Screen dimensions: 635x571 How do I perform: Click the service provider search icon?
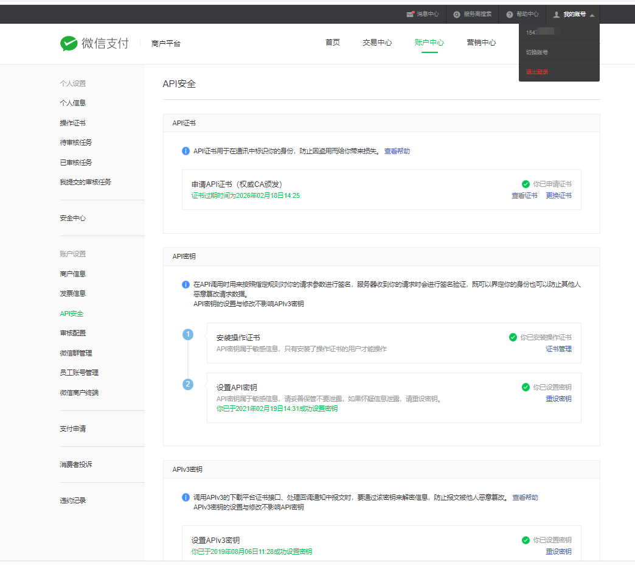click(x=456, y=14)
